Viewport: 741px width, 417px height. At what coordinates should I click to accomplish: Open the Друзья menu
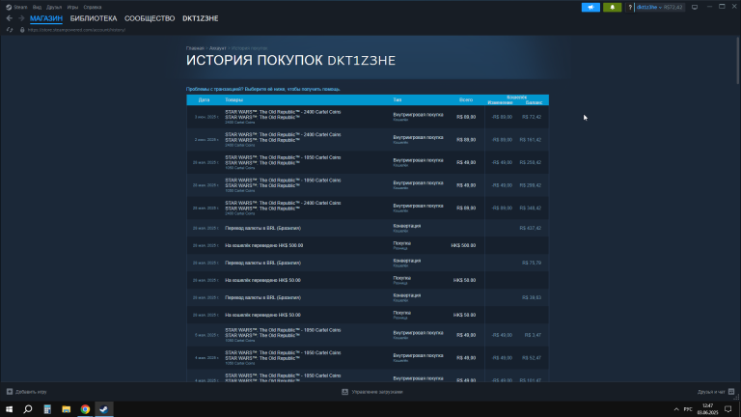pos(54,7)
